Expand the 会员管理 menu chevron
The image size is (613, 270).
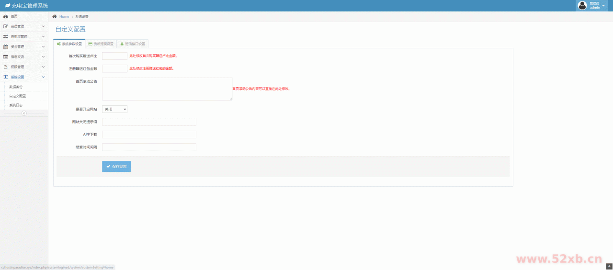click(43, 26)
